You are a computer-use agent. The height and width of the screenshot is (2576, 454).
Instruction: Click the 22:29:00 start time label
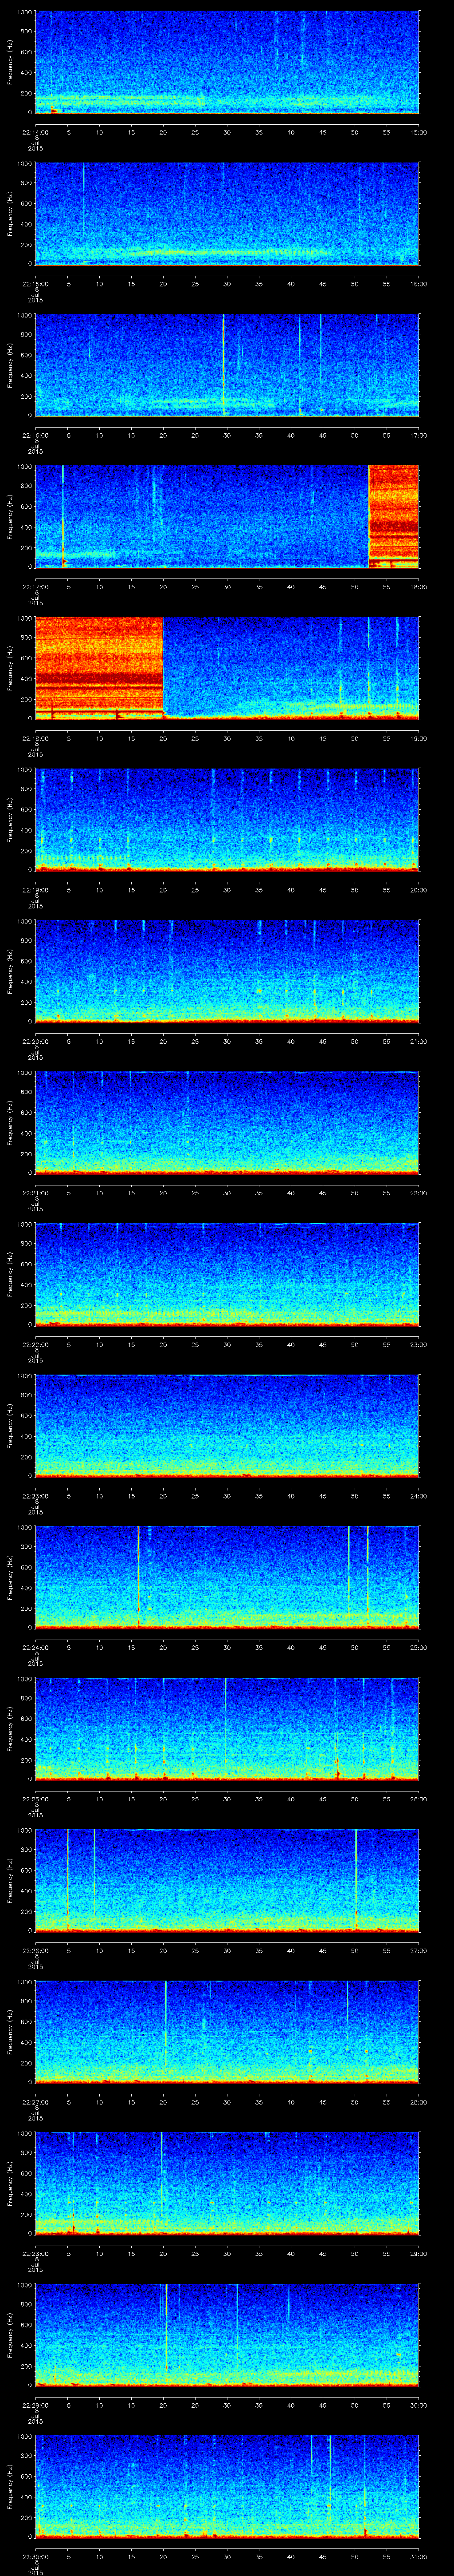(35, 2405)
